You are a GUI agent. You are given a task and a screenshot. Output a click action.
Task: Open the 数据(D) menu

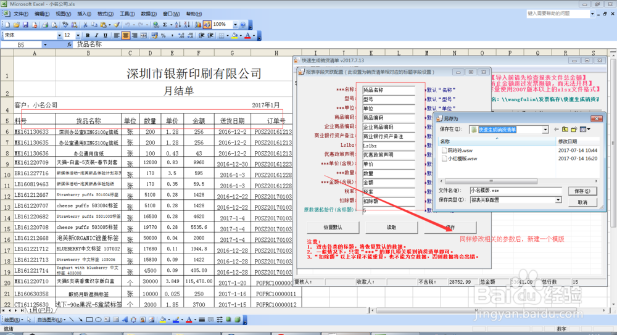[148, 14]
